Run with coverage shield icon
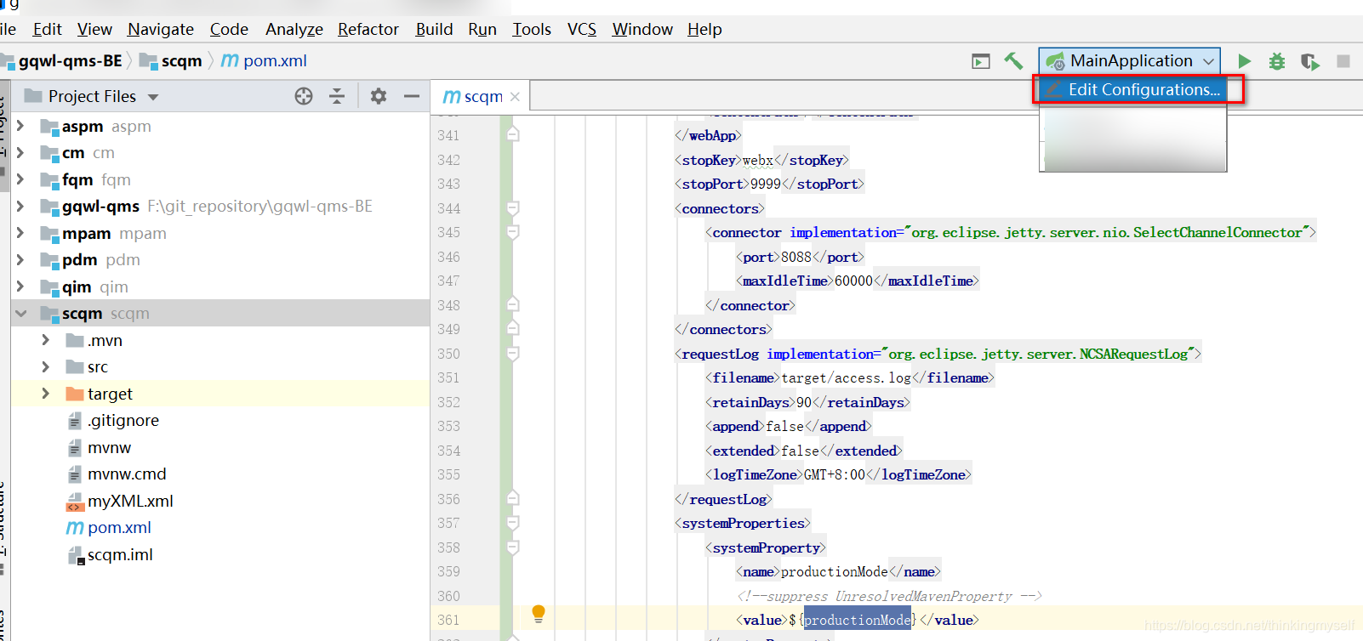 click(1309, 61)
